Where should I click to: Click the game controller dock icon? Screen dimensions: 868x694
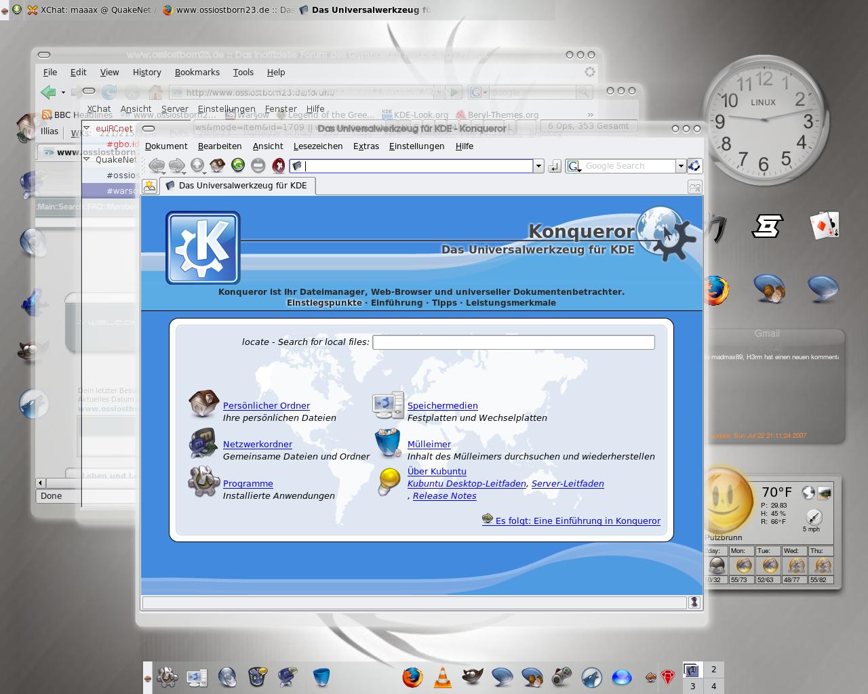(x=561, y=676)
